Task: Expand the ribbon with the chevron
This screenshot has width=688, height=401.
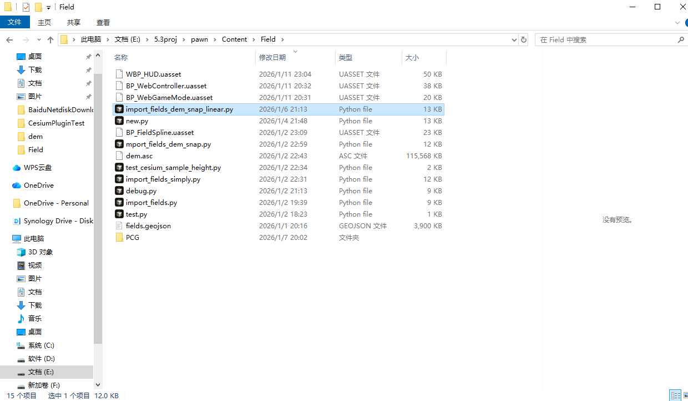Action: tap(677, 23)
